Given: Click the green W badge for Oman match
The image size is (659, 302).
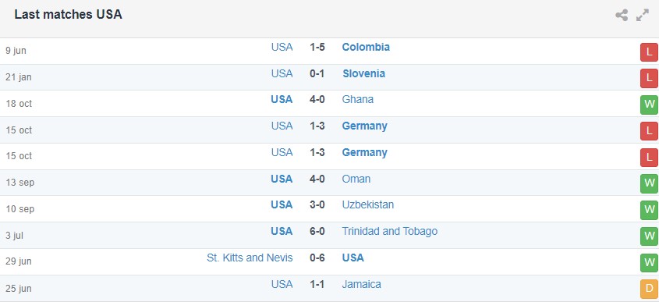Looking at the screenshot, I should point(650,184).
